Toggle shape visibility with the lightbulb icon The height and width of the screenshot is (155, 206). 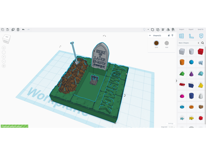coord(172,35)
